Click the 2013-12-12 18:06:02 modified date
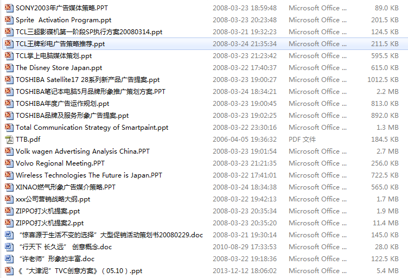 click(x=245, y=271)
